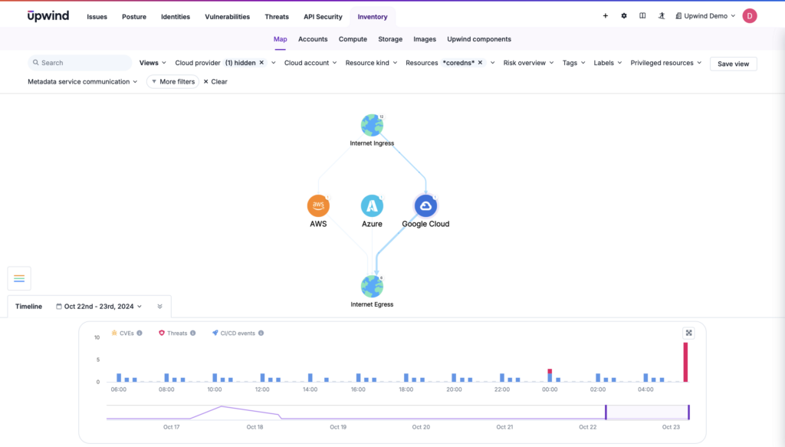The image size is (785, 447).
Task: Click the search input field
Action: pos(79,62)
